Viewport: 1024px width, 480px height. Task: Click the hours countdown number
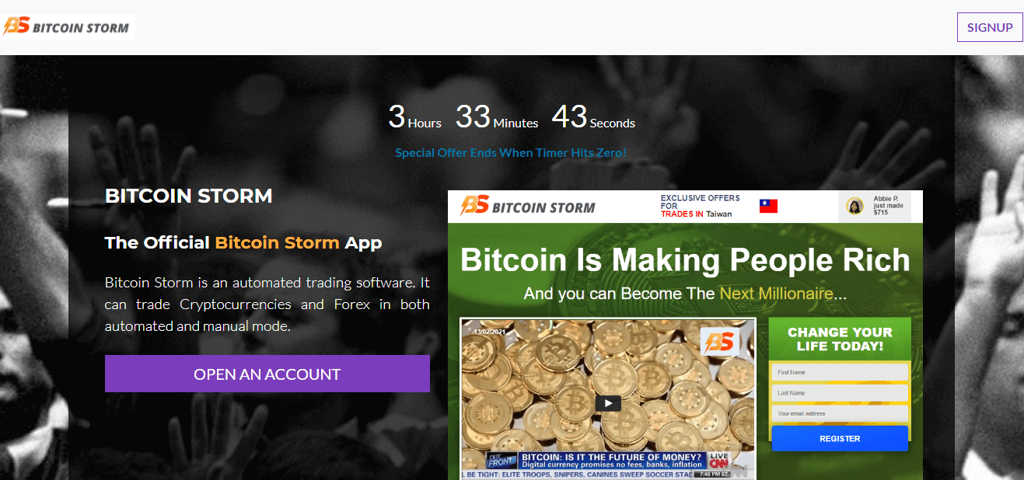click(x=397, y=117)
